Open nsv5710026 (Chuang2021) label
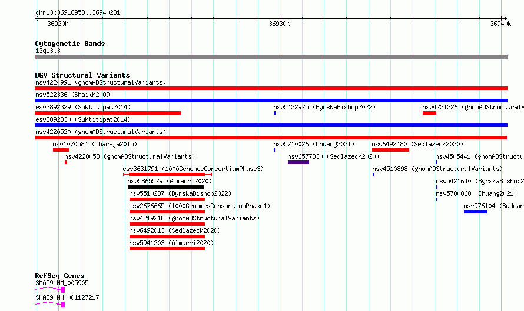Image resolution: width=524 pixels, height=311 pixels. click(314, 144)
